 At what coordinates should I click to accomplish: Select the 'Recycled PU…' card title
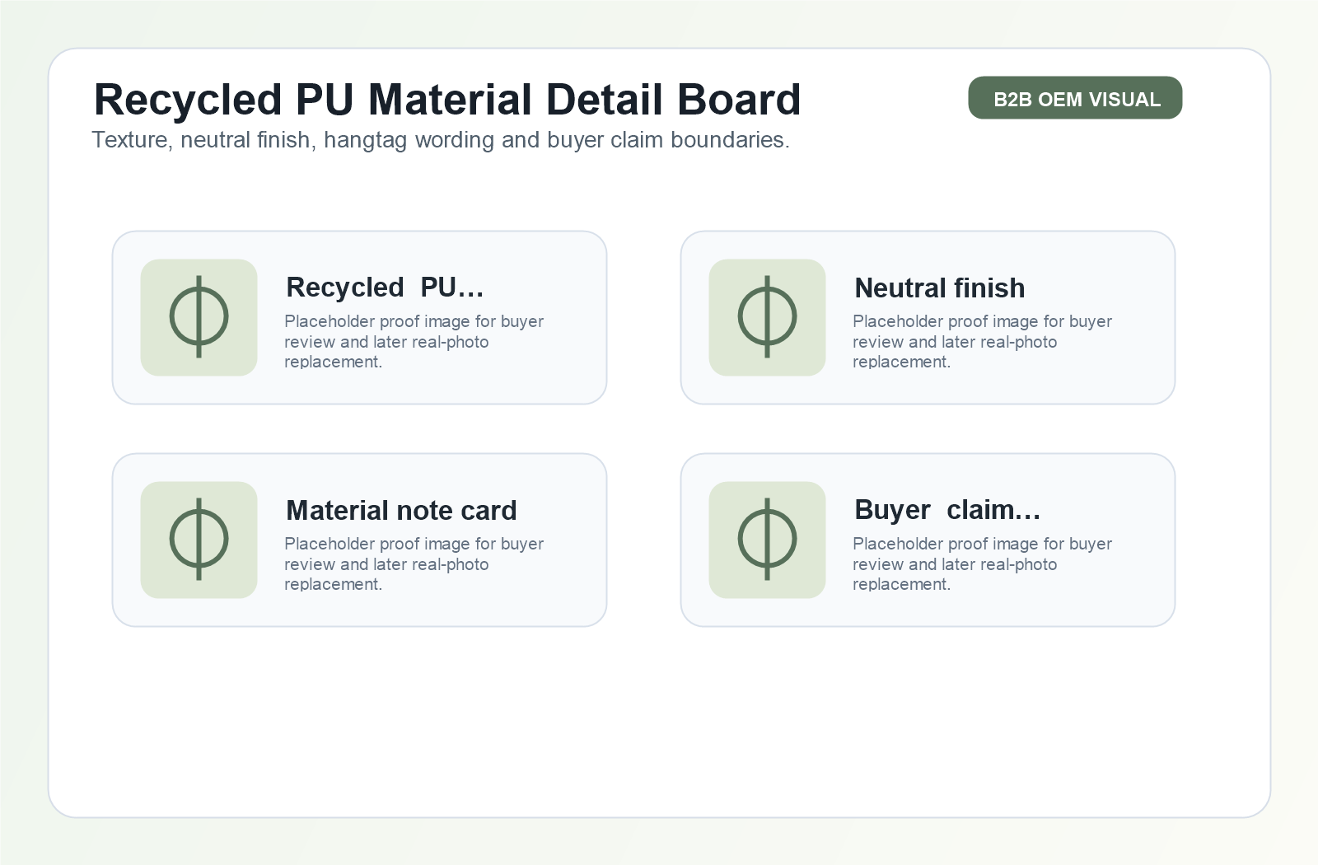pos(385,288)
